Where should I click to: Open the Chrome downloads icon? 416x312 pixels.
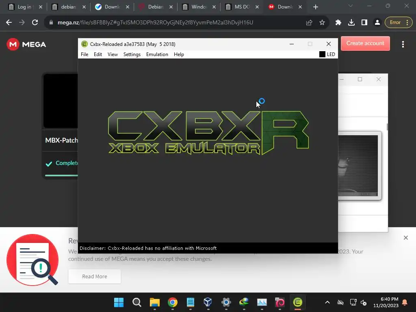351,23
